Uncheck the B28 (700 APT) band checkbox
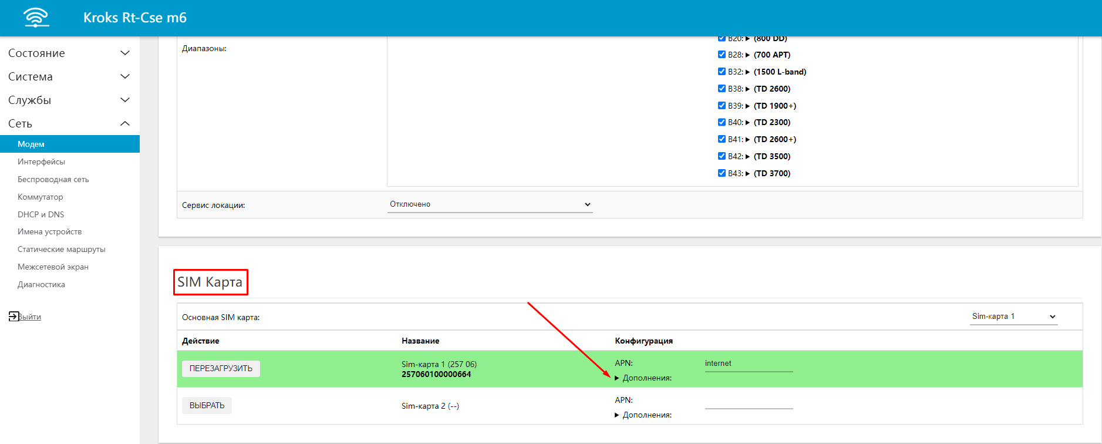 [x=722, y=55]
